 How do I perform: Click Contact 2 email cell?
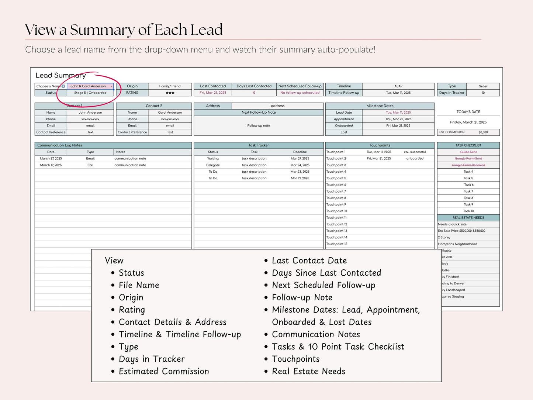point(170,126)
